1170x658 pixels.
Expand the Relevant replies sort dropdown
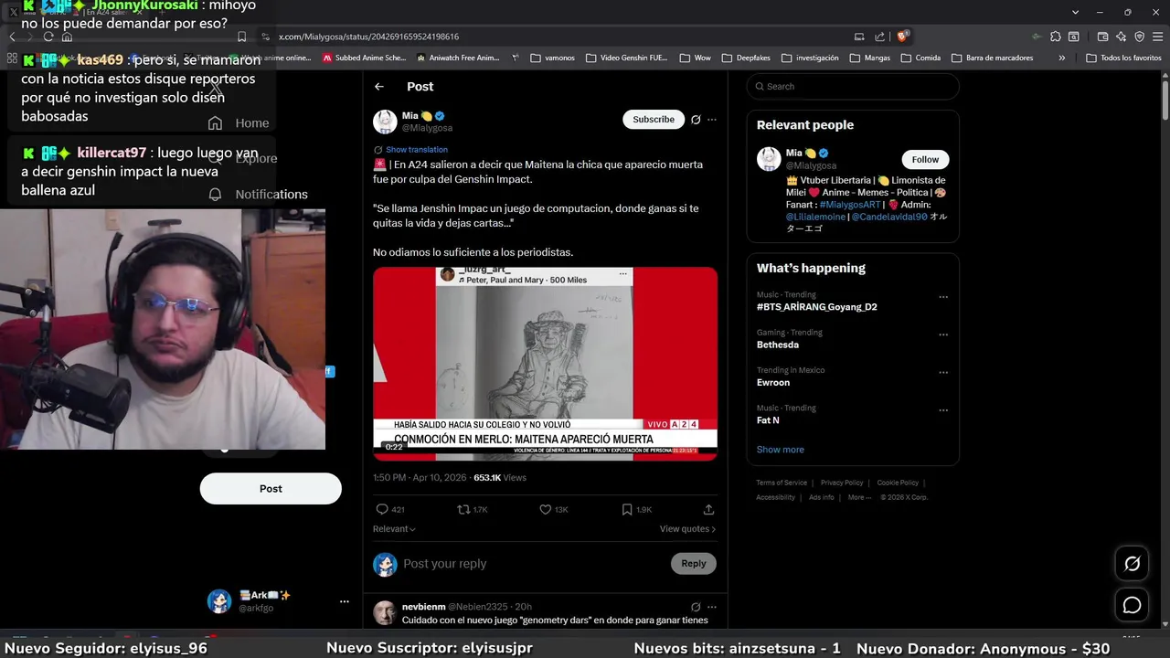(394, 529)
